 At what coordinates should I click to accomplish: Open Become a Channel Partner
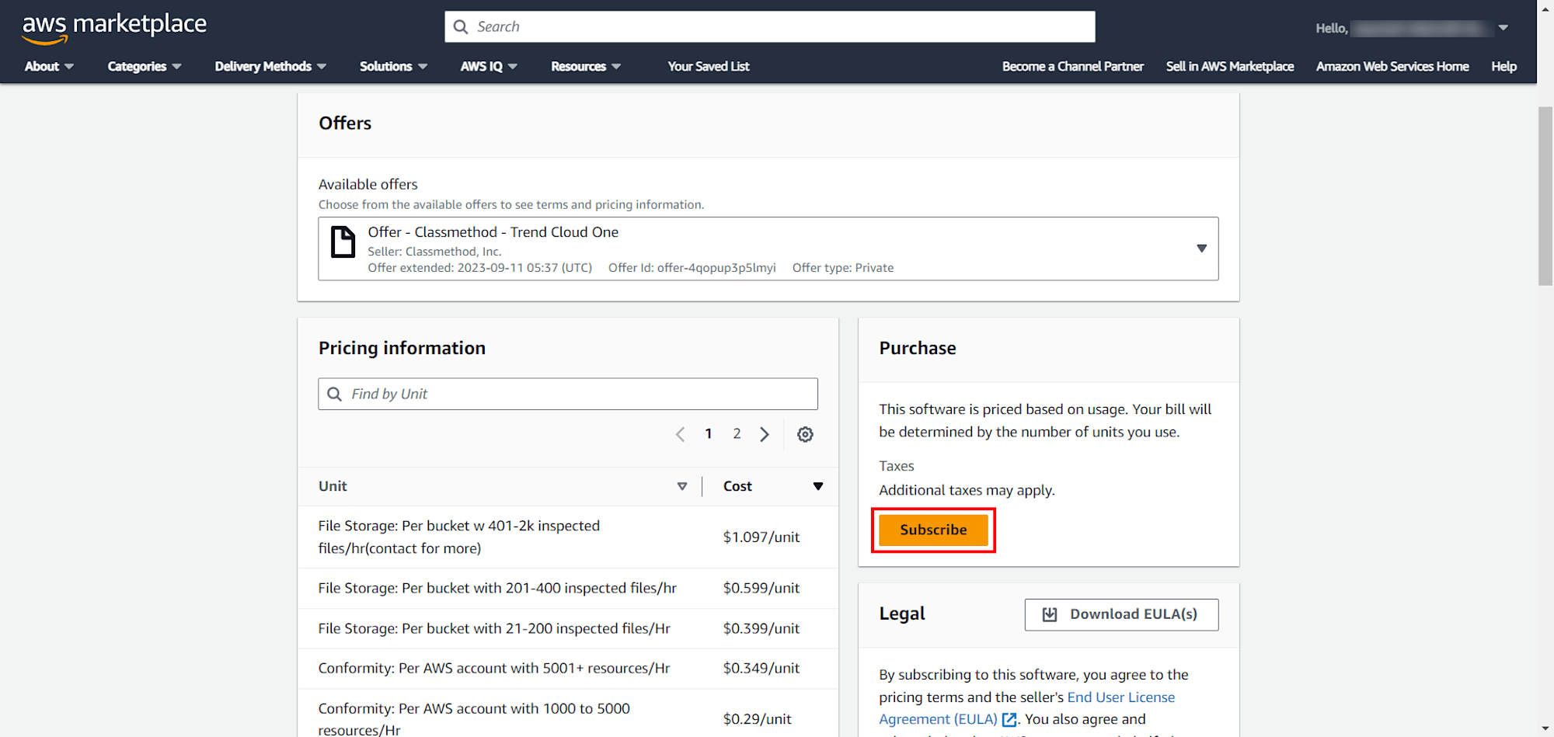pyautogui.click(x=1073, y=67)
